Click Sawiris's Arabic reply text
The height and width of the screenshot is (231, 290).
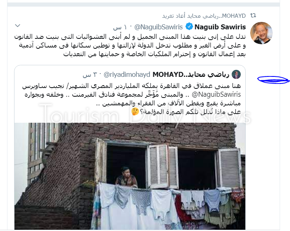click(130, 45)
